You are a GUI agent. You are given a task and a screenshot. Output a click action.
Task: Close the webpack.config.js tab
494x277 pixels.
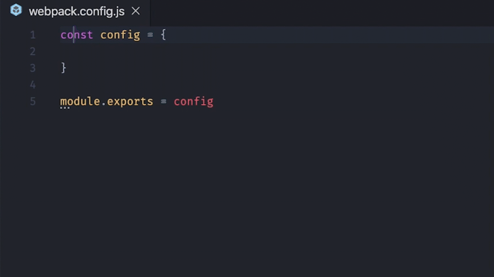[135, 11]
